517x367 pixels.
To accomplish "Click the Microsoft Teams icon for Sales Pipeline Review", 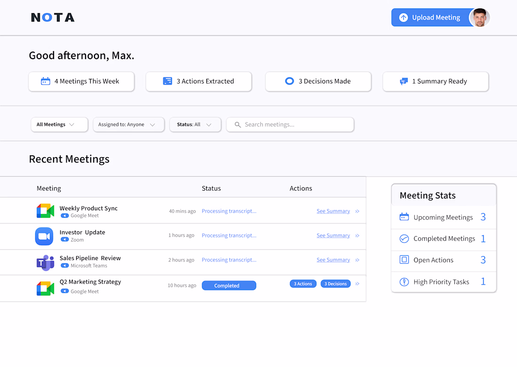I will tap(45, 262).
